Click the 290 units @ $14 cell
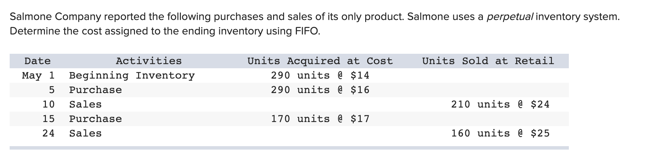The width and height of the screenshot is (651, 162). tap(320, 75)
